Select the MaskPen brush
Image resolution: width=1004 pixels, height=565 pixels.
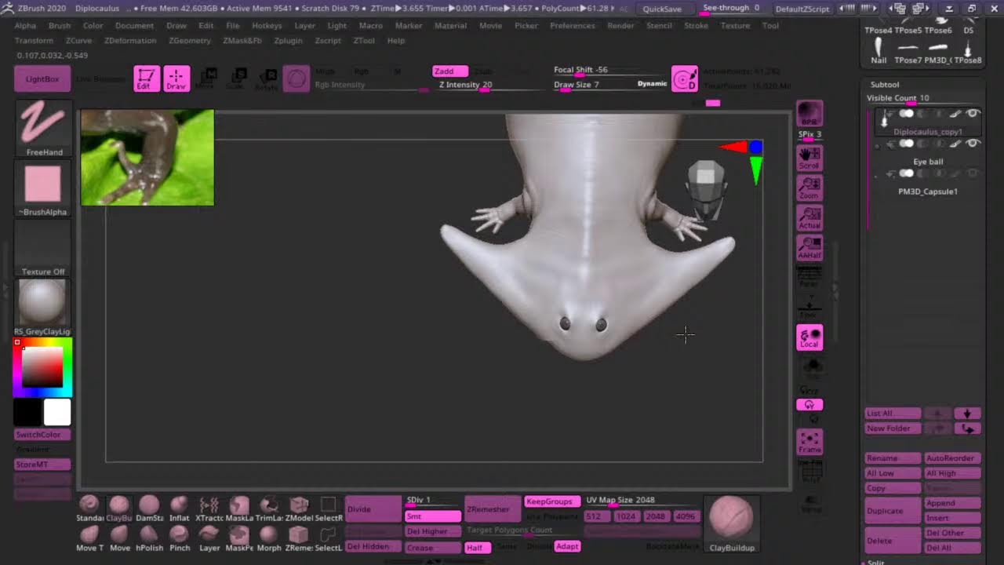point(238,538)
